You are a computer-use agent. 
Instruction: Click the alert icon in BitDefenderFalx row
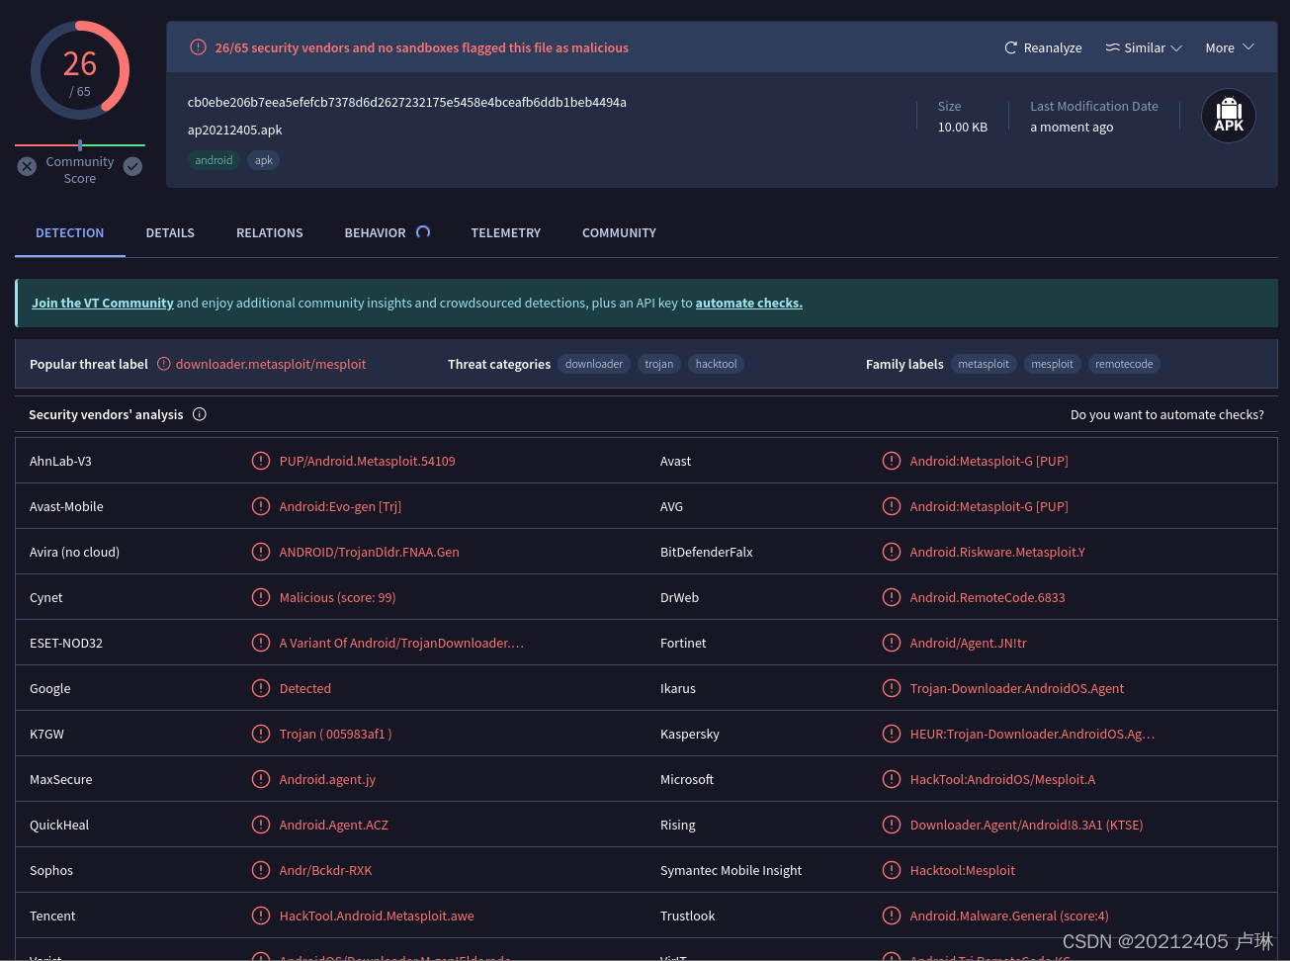pos(892,552)
